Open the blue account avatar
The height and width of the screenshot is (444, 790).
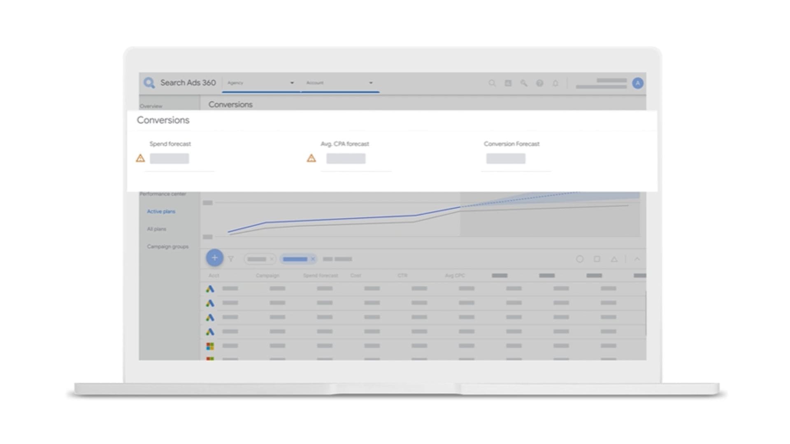point(637,83)
